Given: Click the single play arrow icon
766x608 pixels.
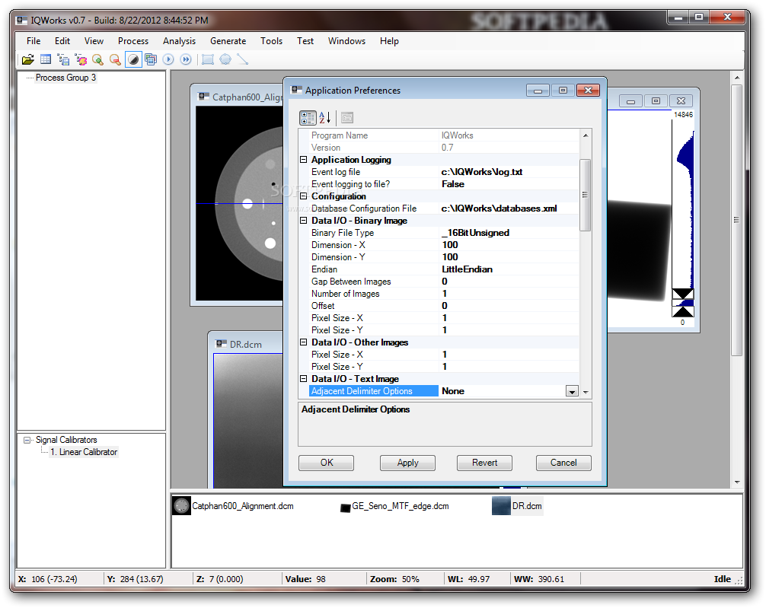Looking at the screenshot, I should click(x=168, y=59).
